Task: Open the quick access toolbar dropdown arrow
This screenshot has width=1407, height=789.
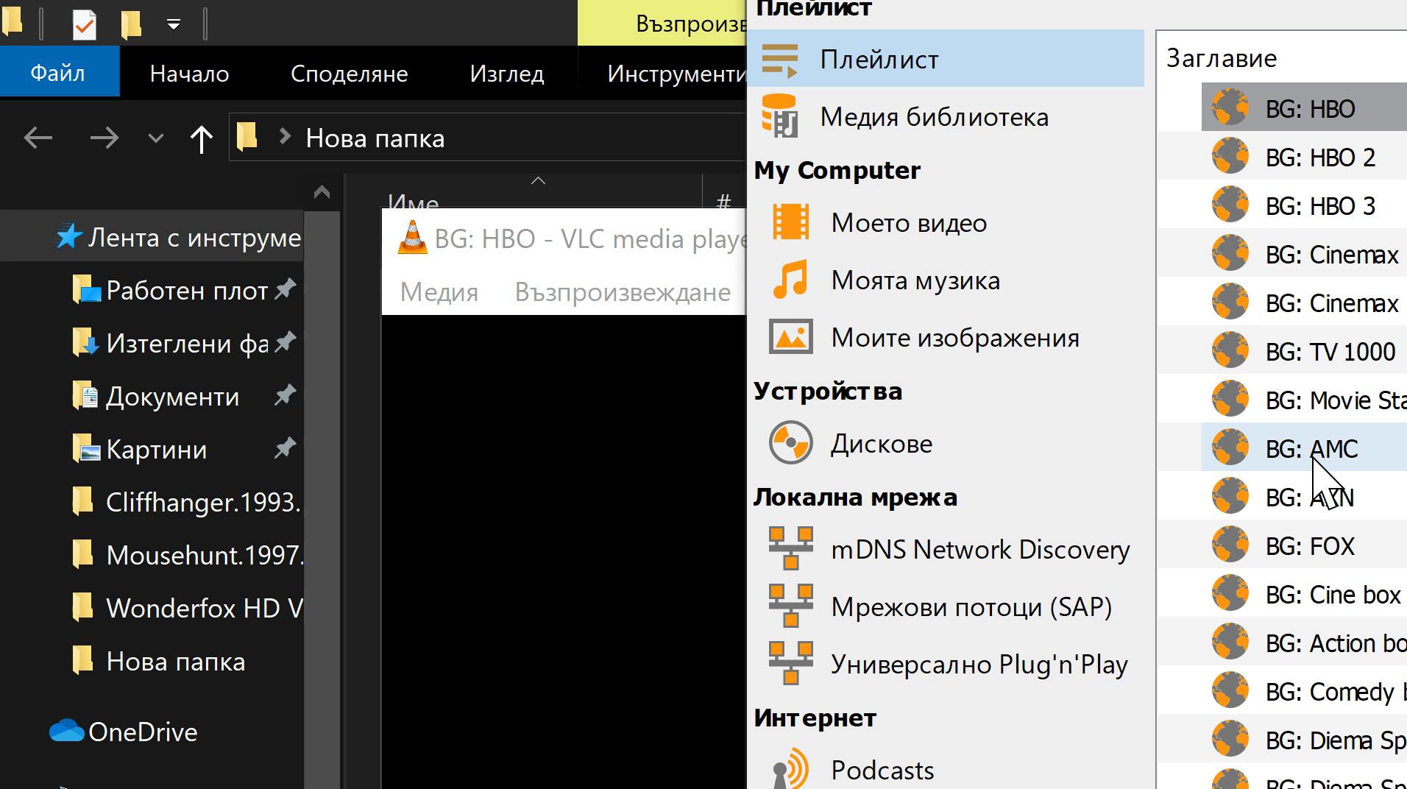Action: point(174,24)
